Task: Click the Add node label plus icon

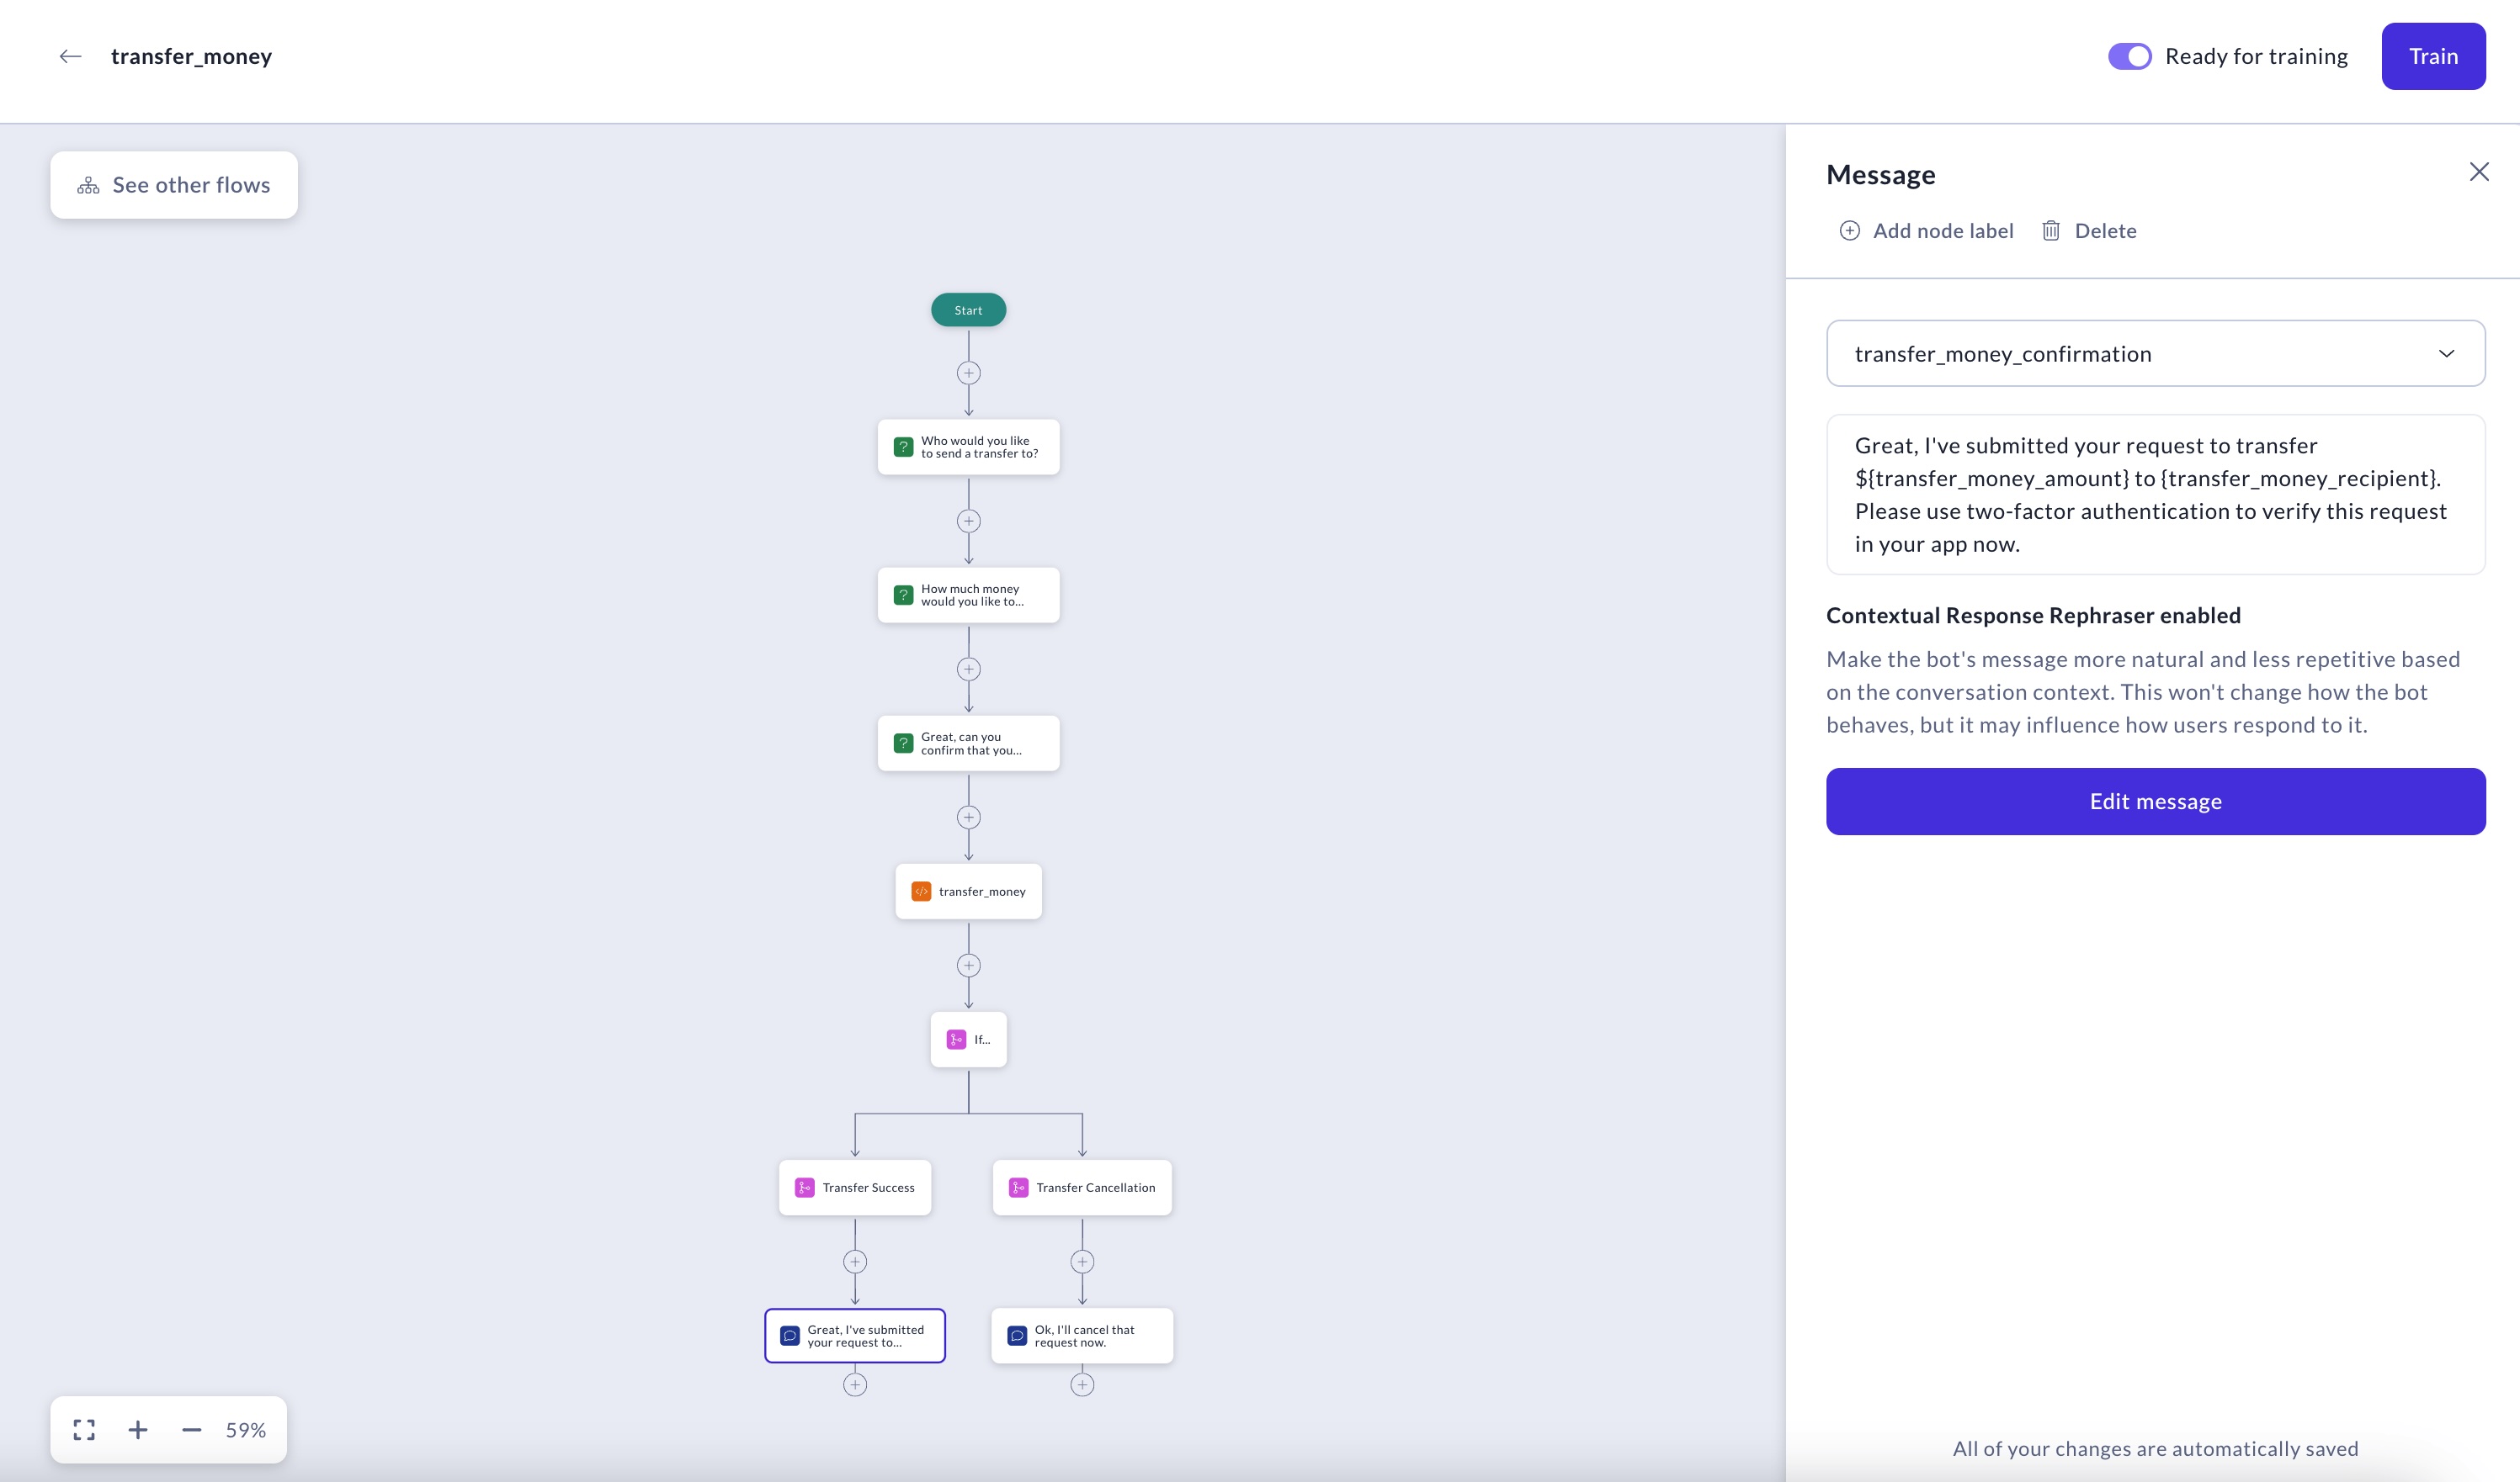Action: pyautogui.click(x=1849, y=230)
